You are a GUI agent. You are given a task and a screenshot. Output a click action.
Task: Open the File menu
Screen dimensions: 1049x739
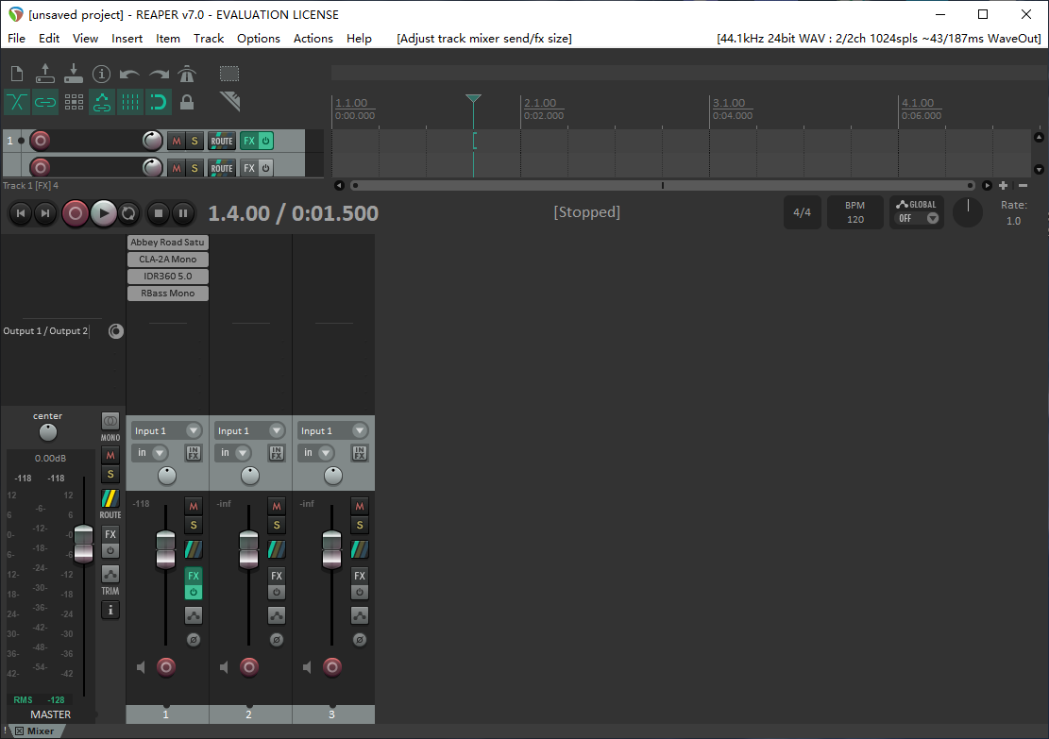[x=16, y=38]
